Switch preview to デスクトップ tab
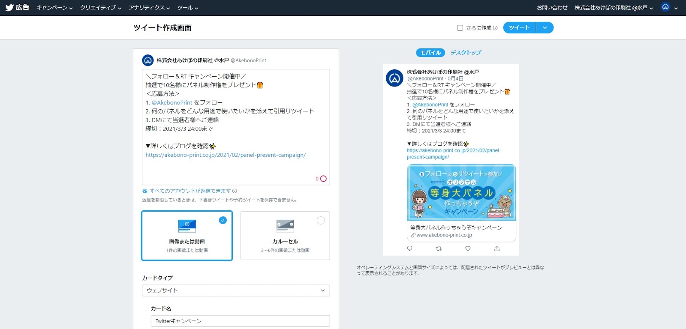Viewport: 686px width, 329px height. [x=466, y=53]
